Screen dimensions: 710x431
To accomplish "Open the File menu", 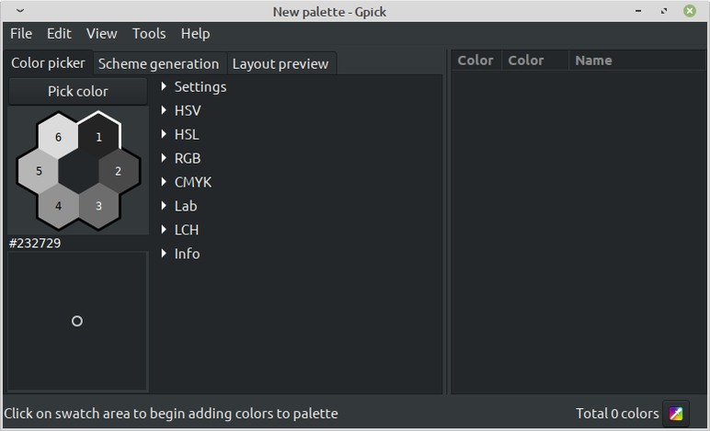I will pyautogui.click(x=21, y=33).
